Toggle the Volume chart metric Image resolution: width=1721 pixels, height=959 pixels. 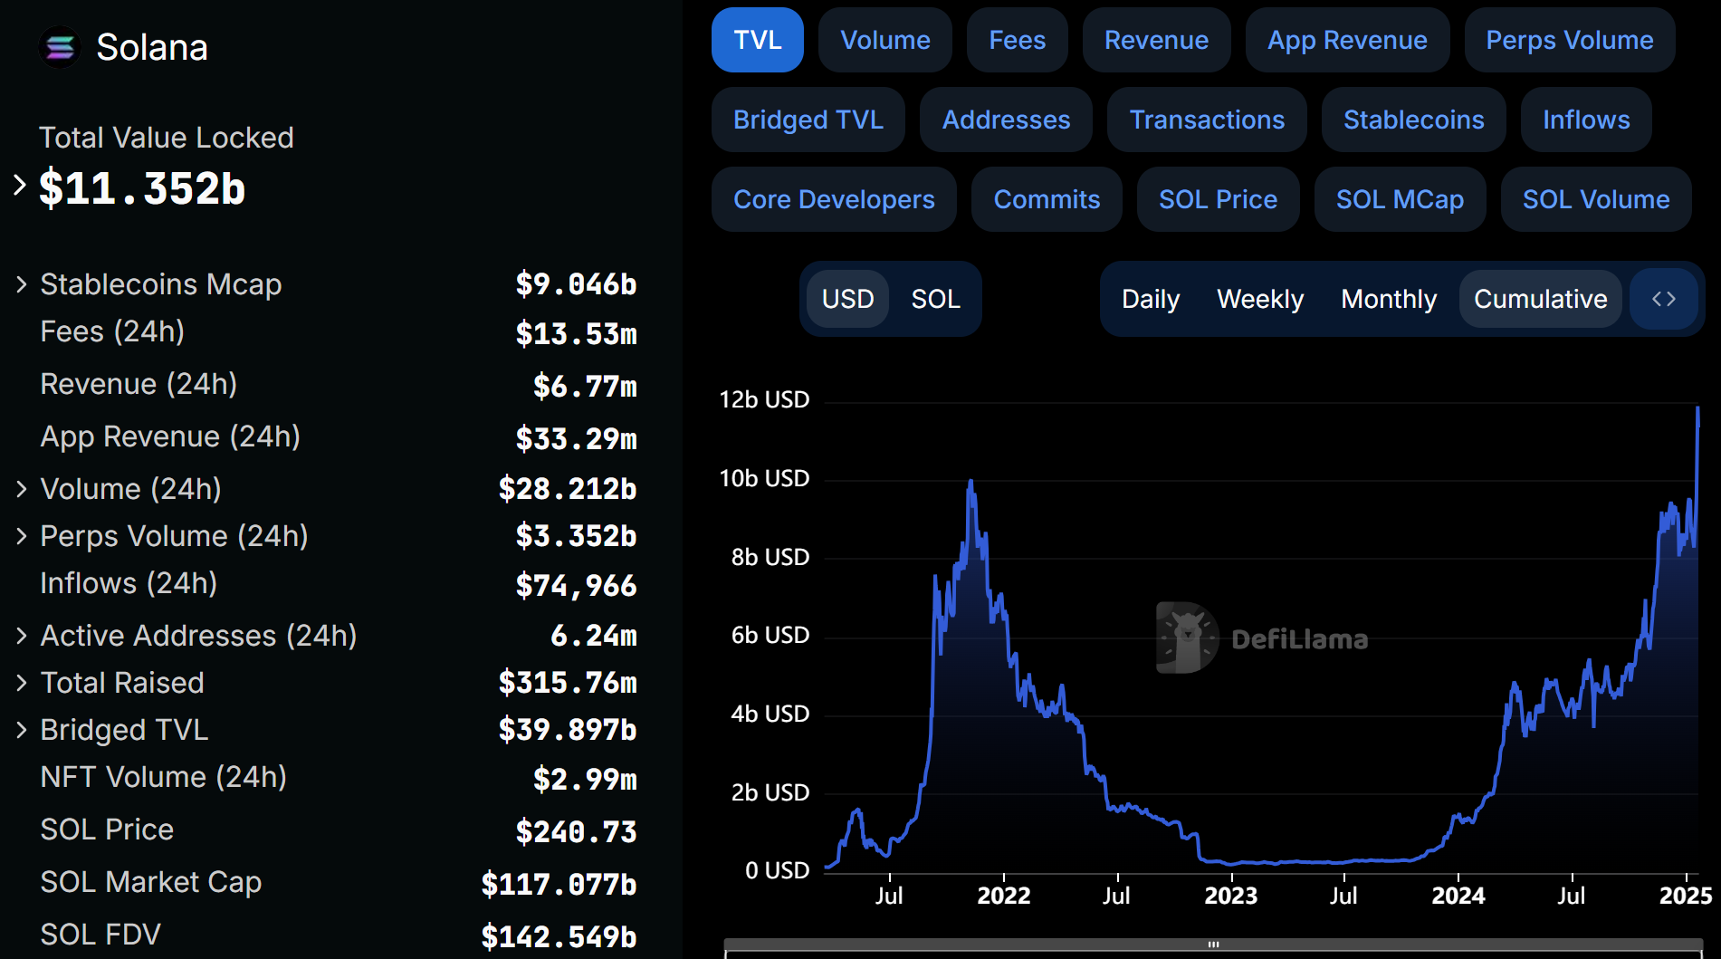884,41
